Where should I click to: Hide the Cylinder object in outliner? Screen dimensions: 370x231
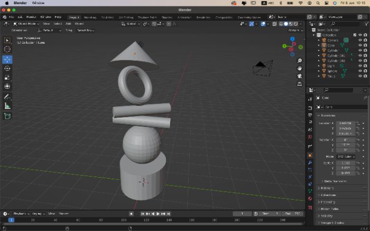point(360,50)
